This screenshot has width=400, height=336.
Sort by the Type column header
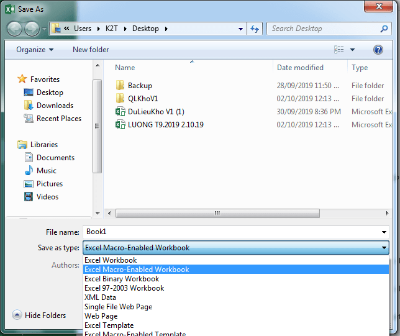pos(360,68)
